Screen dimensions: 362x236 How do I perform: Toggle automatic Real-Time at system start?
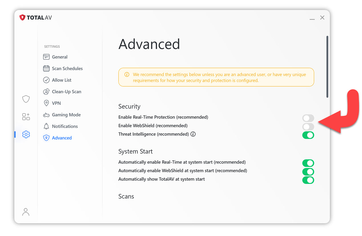308,163
